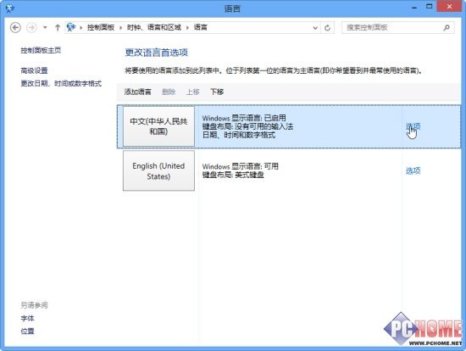Open 选项 for English (United States)
Screen dimensions: 466x351
(x=413, y=170)
